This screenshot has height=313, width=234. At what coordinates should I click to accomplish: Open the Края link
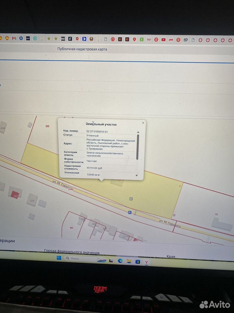[x=171, y=257]
